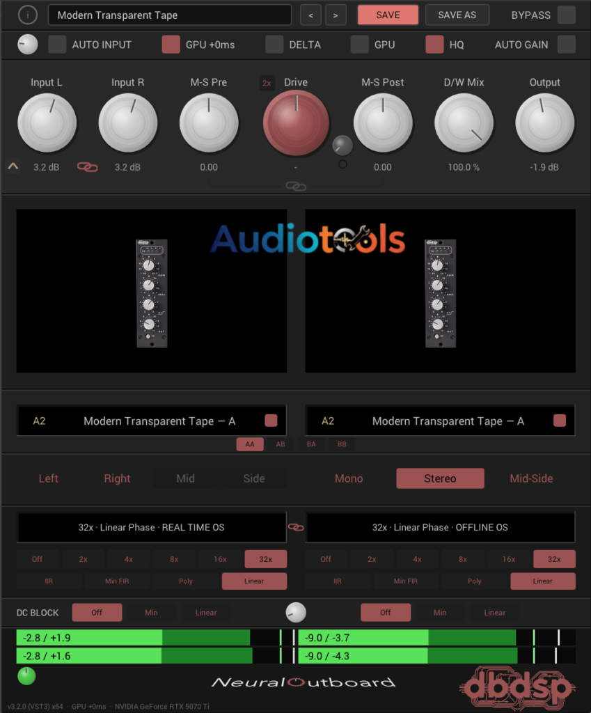Toggle the HQ checkbox
The width and height of the screenshot is (591, 713).
coord(434,45)
